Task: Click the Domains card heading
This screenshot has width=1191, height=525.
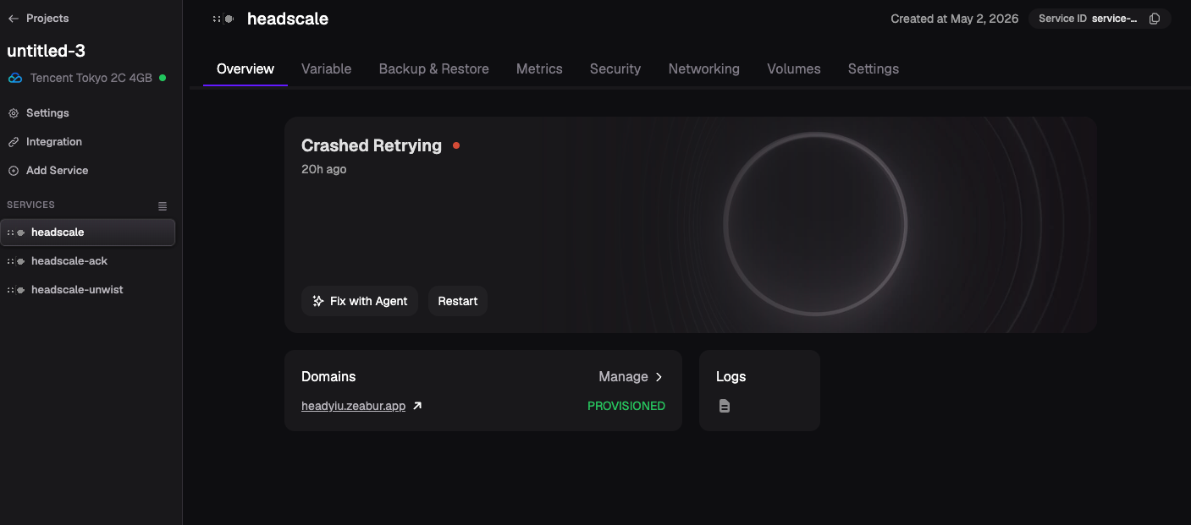Action: (x=328, y=377)
